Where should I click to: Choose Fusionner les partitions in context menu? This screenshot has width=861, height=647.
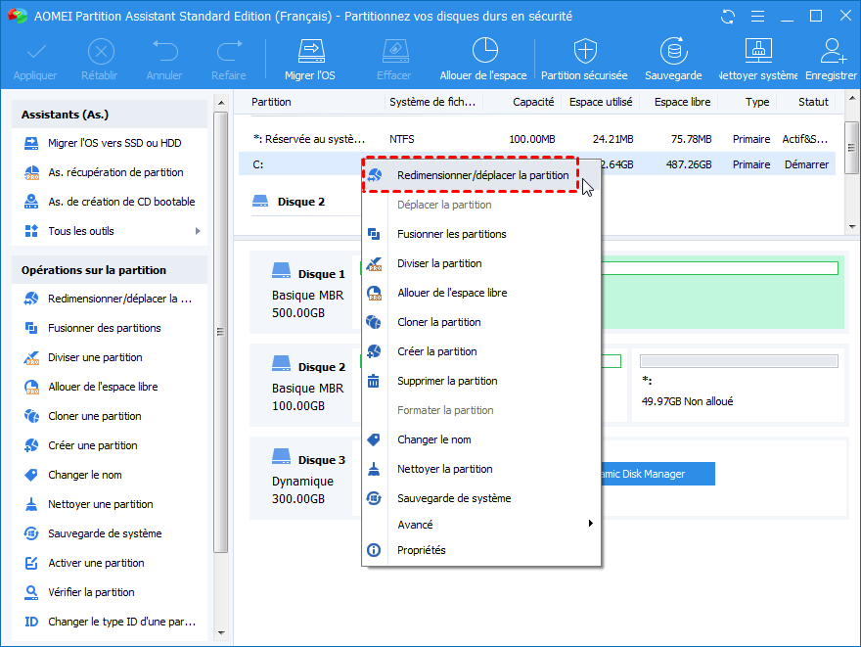coord(481,235)
